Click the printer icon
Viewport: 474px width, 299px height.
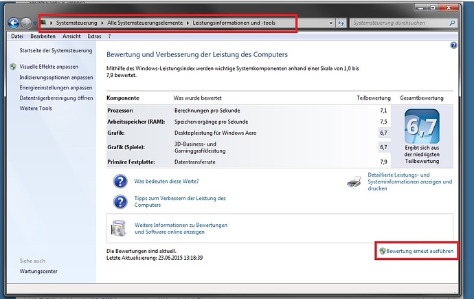354,181
